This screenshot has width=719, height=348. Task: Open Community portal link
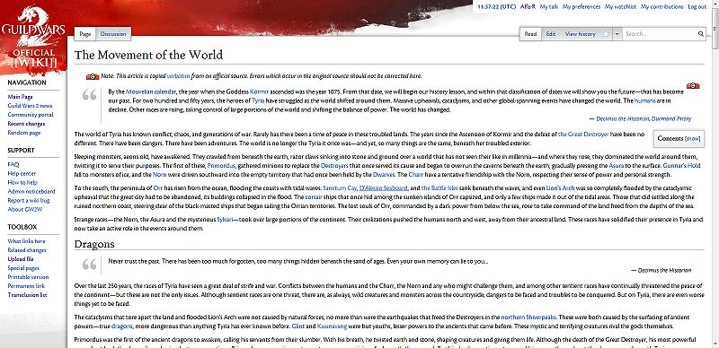point(31,115)
